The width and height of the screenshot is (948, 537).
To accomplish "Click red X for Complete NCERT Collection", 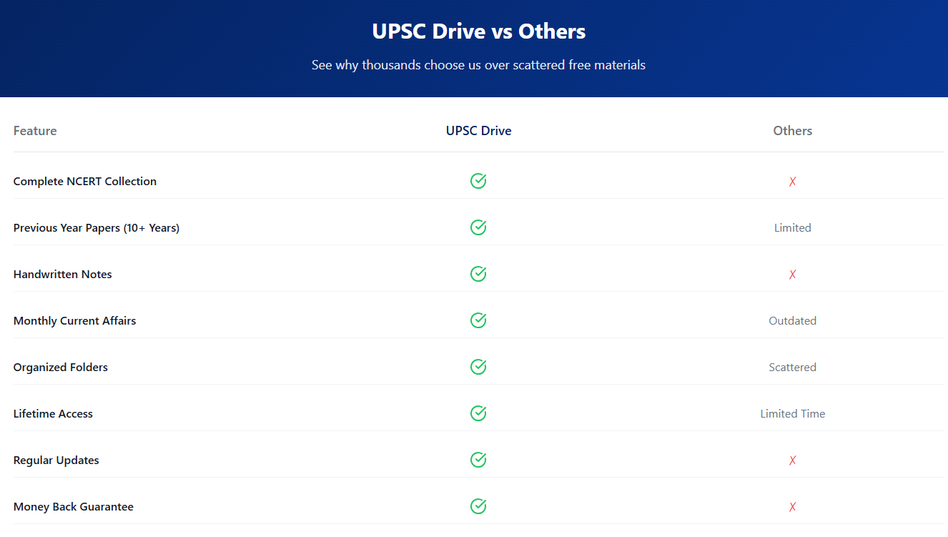I will (792, 182).
